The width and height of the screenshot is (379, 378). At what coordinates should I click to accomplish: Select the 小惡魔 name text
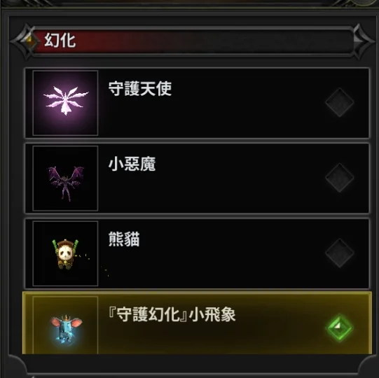point(132,164)
